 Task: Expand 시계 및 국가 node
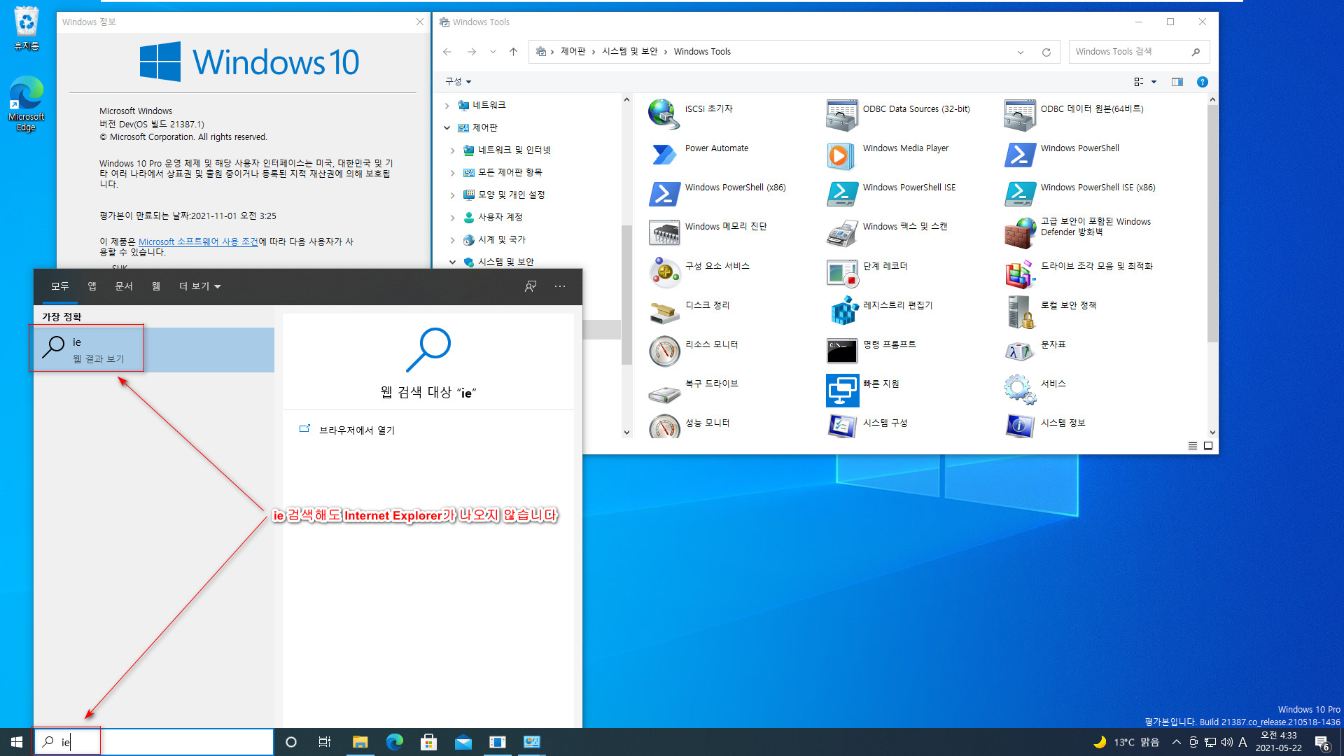[452, 240]
